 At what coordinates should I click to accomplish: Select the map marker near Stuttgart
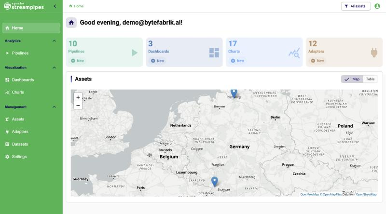coord(215,182)
